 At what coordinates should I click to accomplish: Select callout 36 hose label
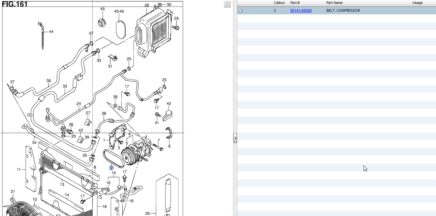(49, 81)
